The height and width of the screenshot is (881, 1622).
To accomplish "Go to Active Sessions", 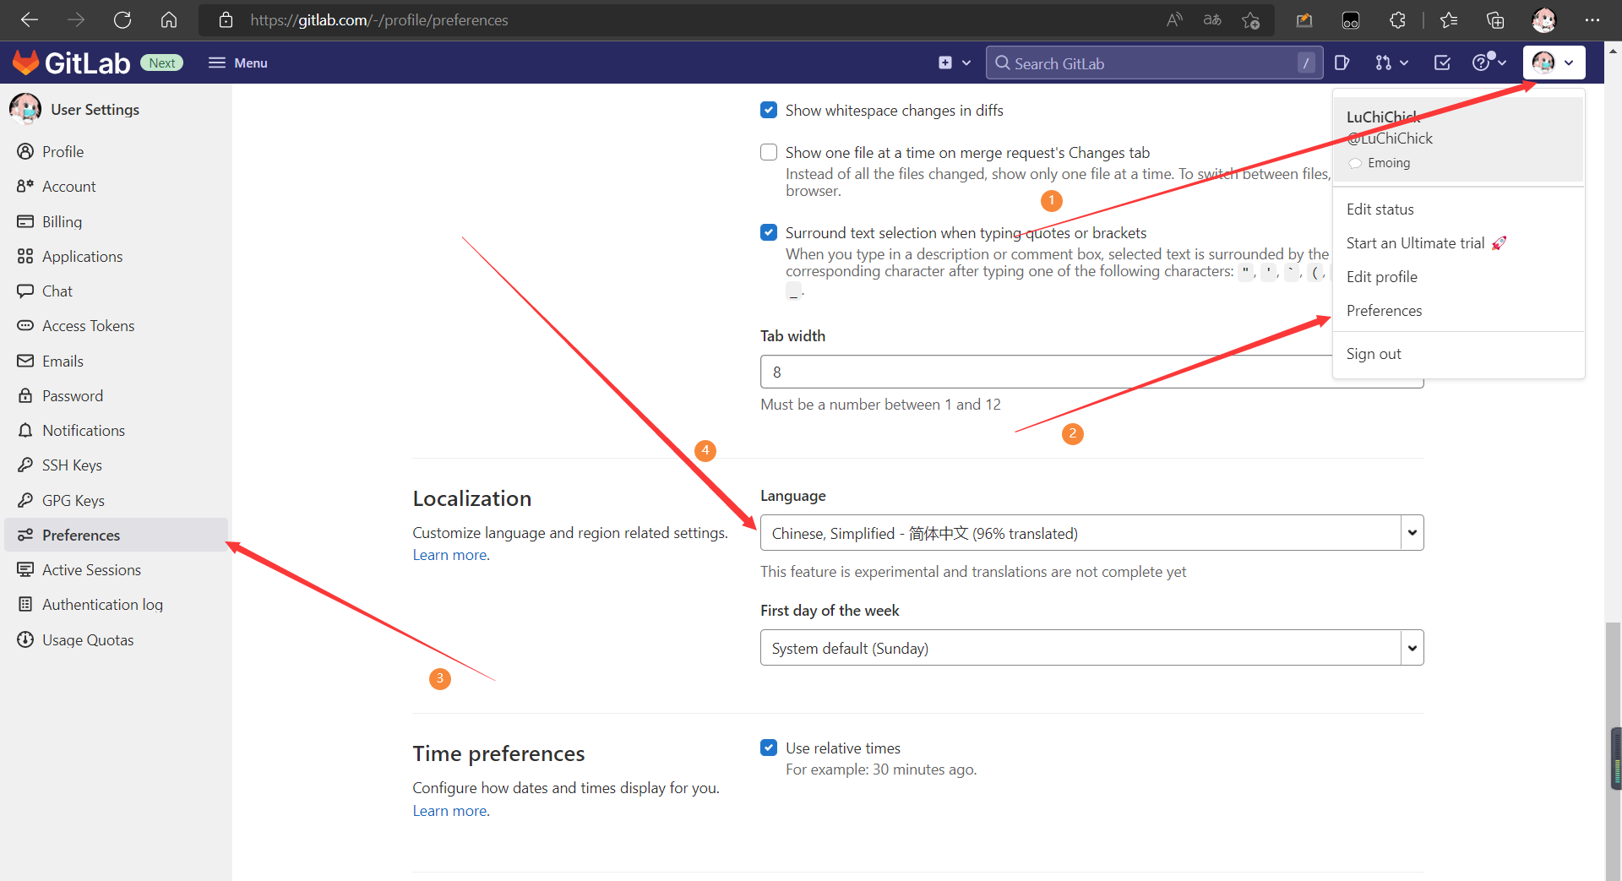I will (91, 570).
